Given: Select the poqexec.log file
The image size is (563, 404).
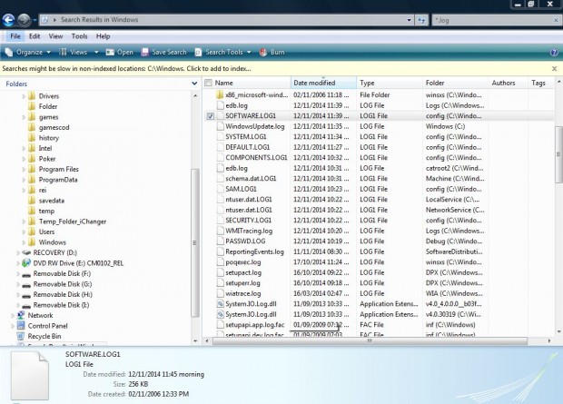Looking at the screenshot, I should pos(243,262).
